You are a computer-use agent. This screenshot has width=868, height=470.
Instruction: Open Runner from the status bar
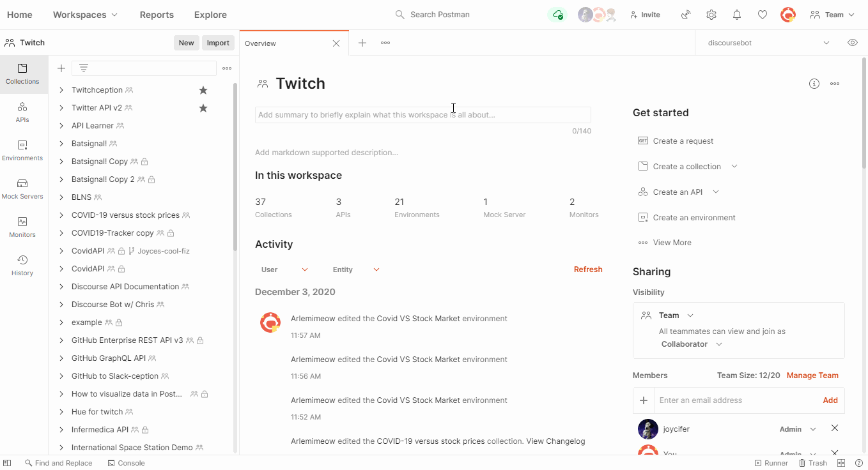coord(771,463)
